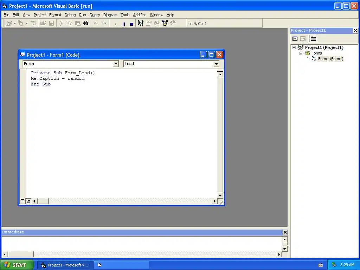Viewport: 360px width, 270px height.
Task: Open the Object Browser toolbar icon
Action: tap(165, 24)
